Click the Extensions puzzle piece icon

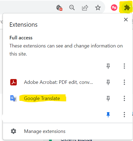127,8
